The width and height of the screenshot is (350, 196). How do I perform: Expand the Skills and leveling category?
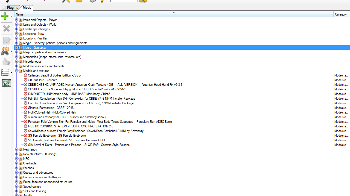pos(16,191)
